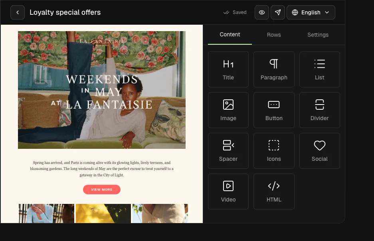
Task: Go back using the left chevron button
Action: 18,12
